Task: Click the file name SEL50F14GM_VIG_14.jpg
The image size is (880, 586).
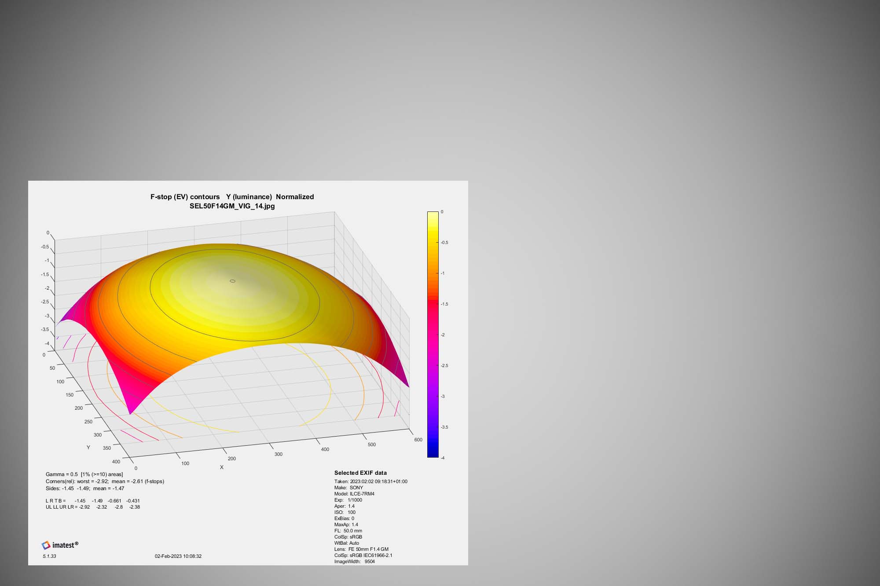Action: [x=232, y=206]
